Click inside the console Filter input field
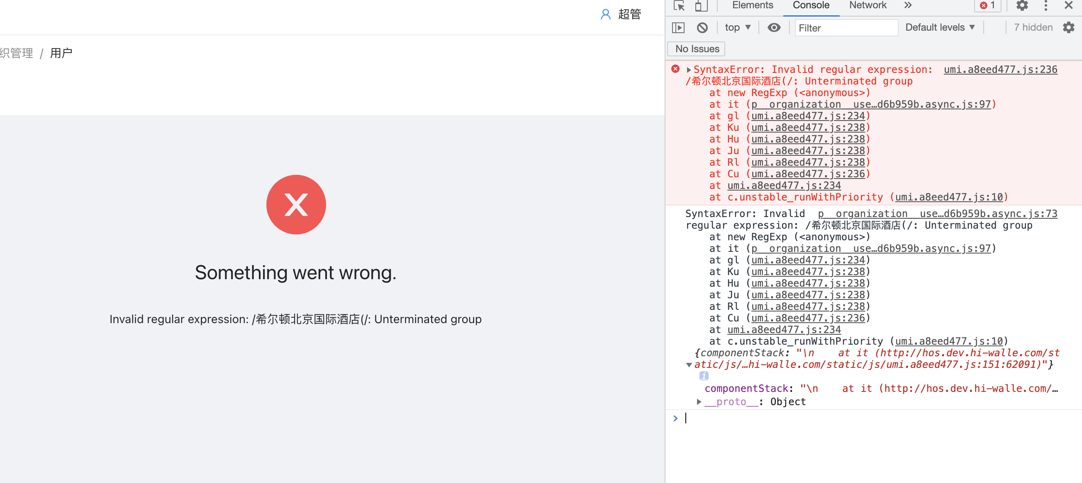 (846, 28)
